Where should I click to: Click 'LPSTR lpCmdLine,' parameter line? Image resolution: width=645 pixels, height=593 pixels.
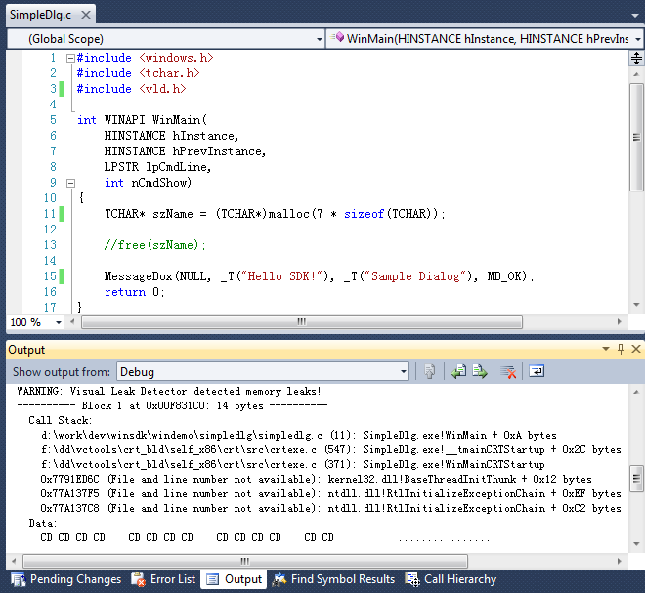point(157,167)
